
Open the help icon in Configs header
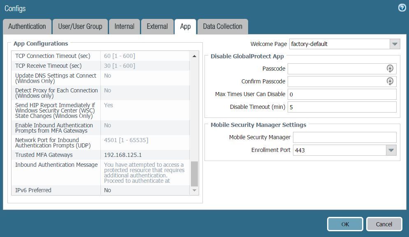(402, 8)
